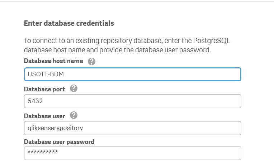Show help for the Database user field

click(74, 115)
